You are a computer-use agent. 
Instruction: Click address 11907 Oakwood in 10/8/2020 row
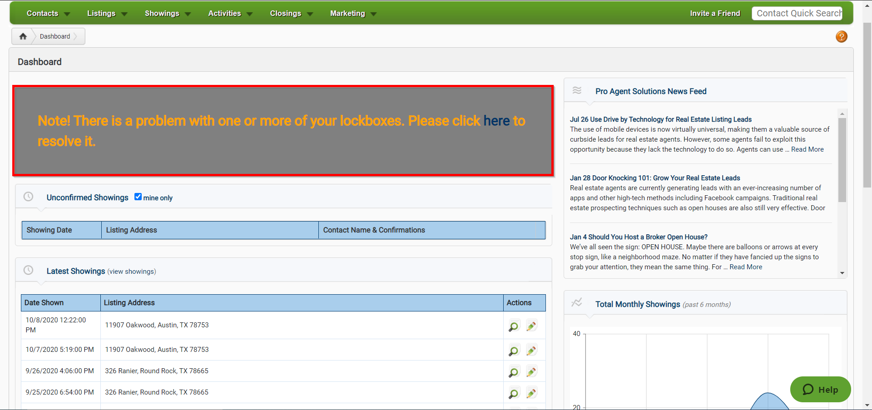157,325
